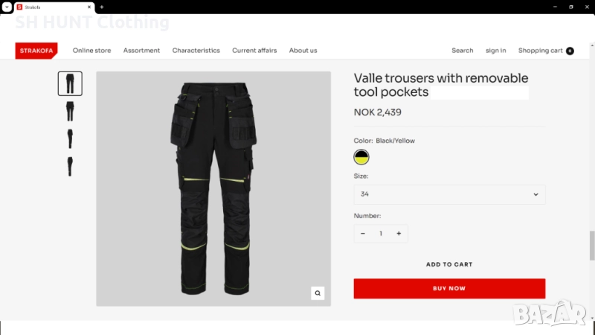Viewport: 595px width, 335px height.
Task: Open the Online store menu
Action: (x=91, y=51)
